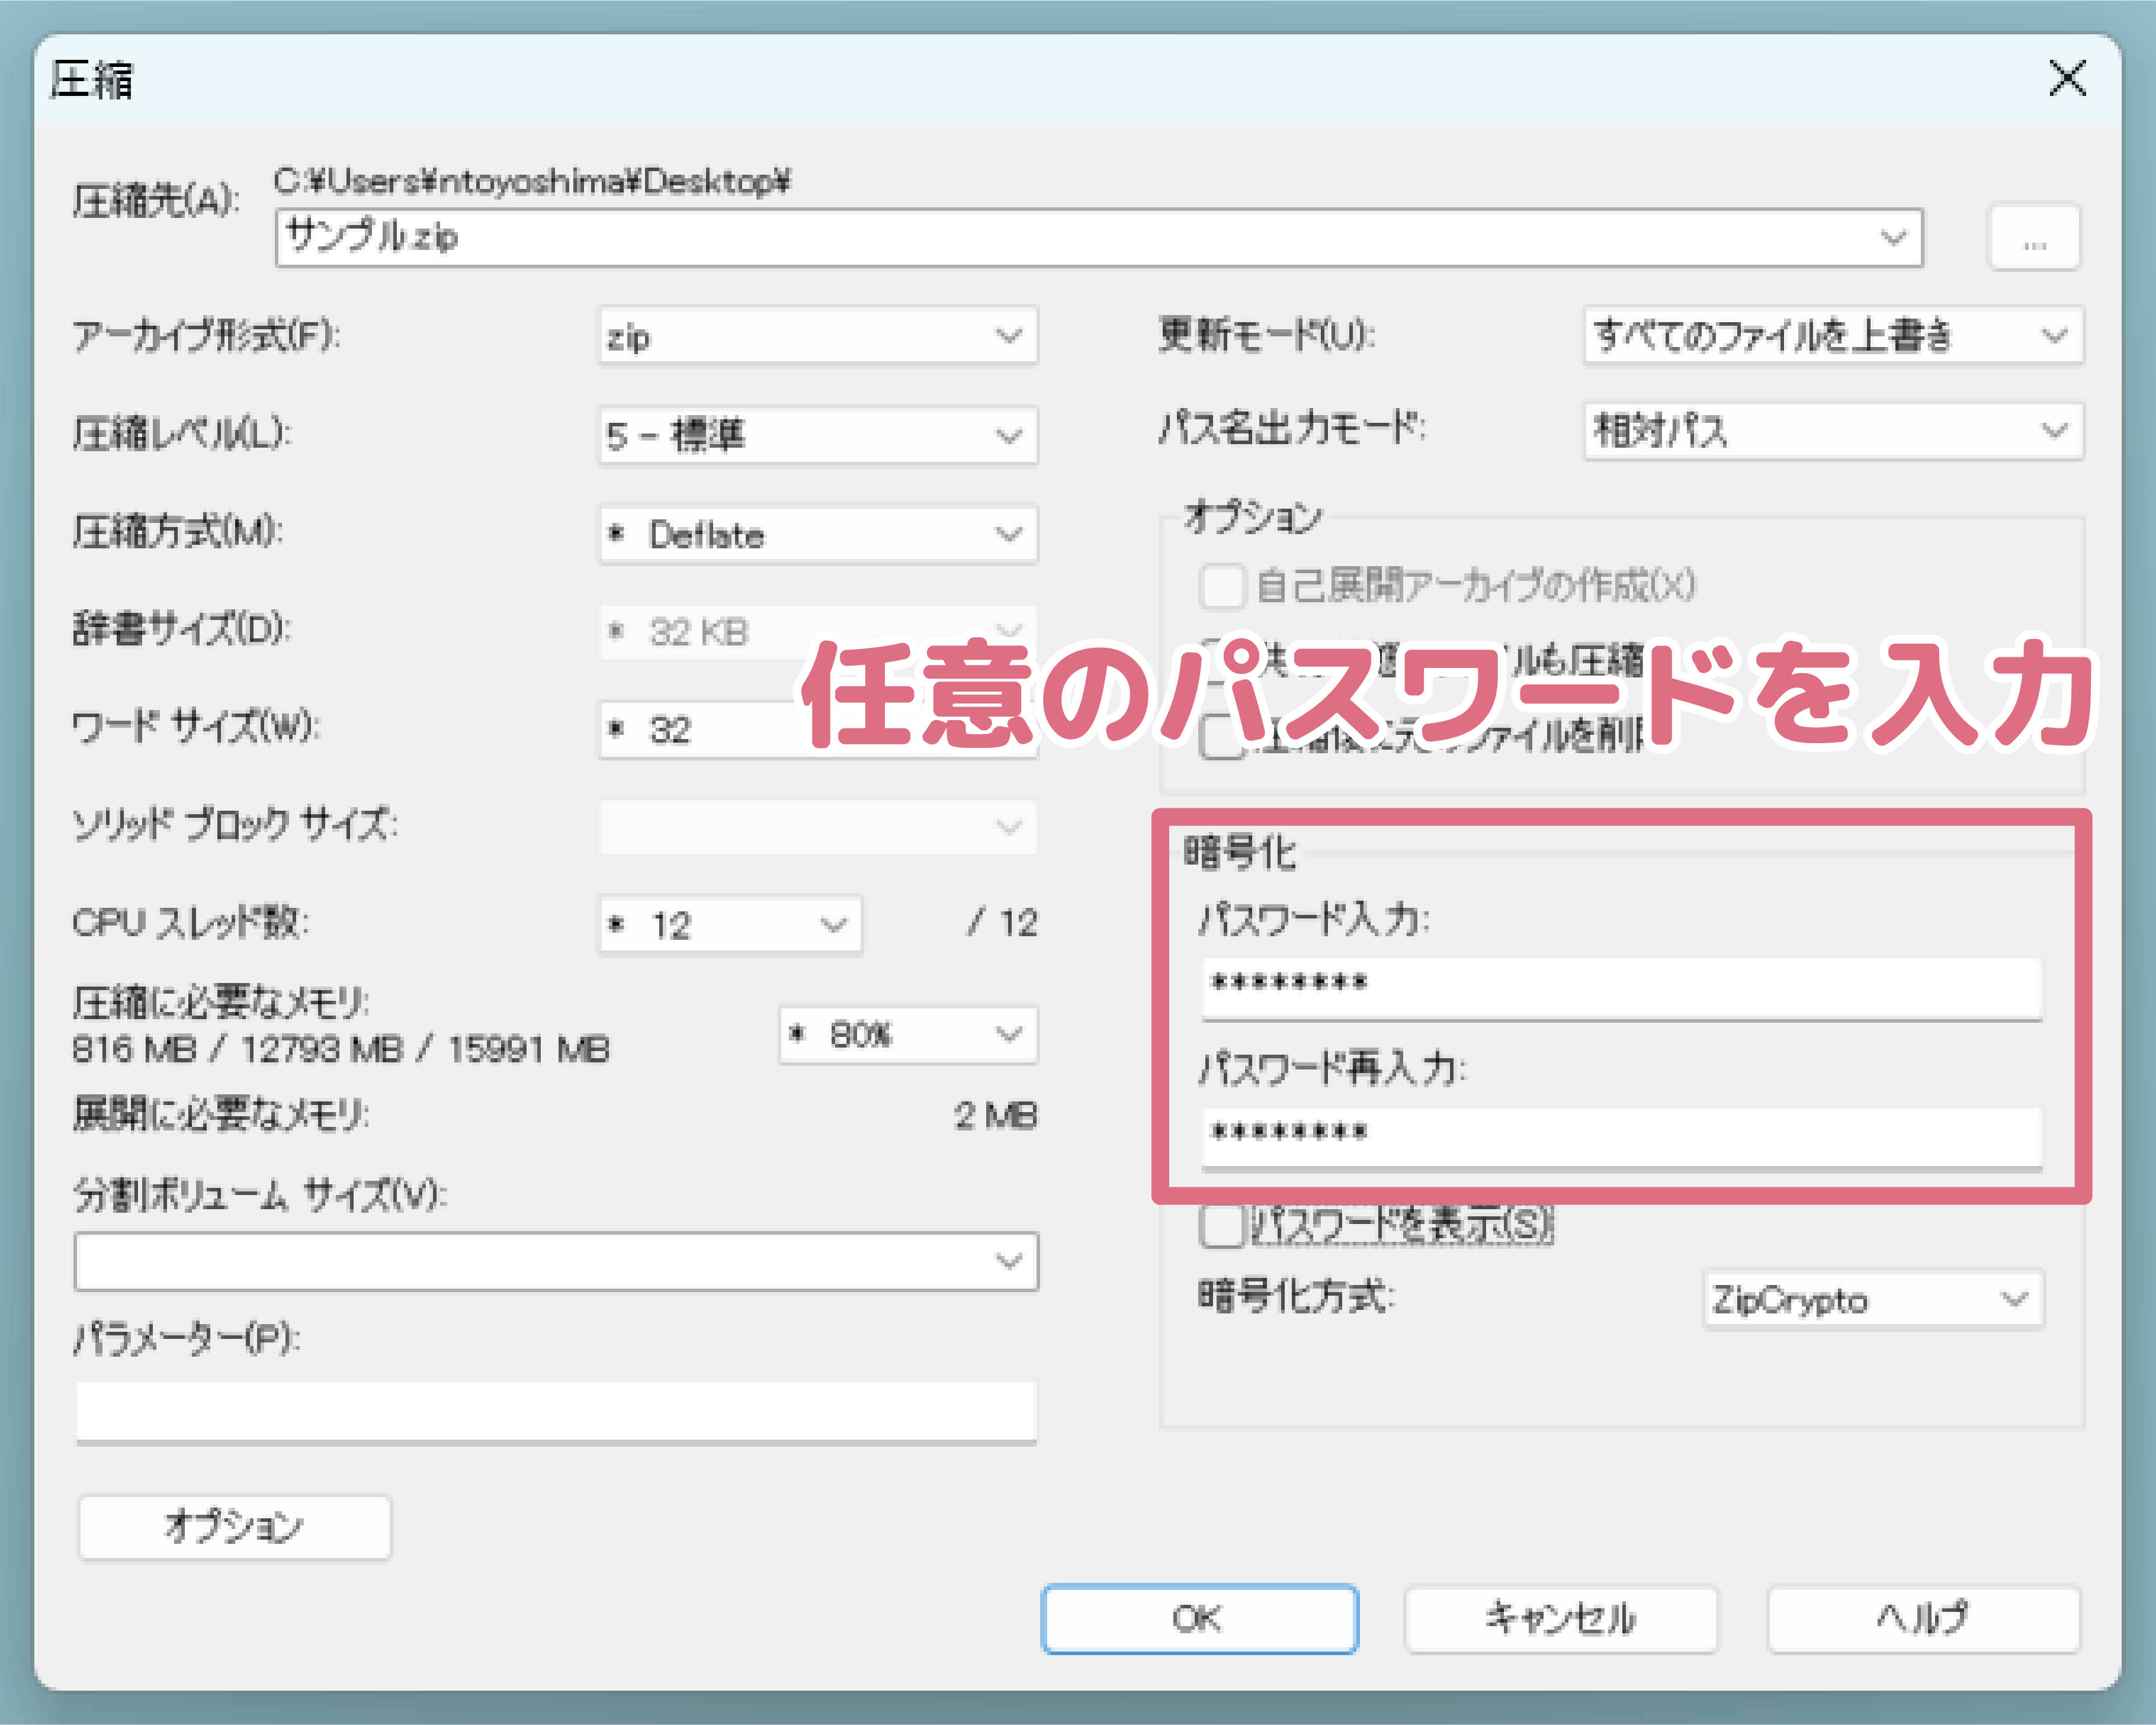Click the オプション options button
This screenshot has width=2156, height=1725.
pyautogui.click(x=234, y=1527)
